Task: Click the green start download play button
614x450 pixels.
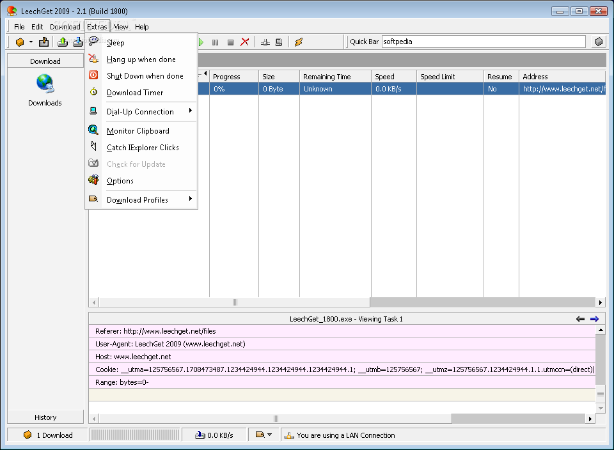Action: pyautogui.click(x=201, y=42)
